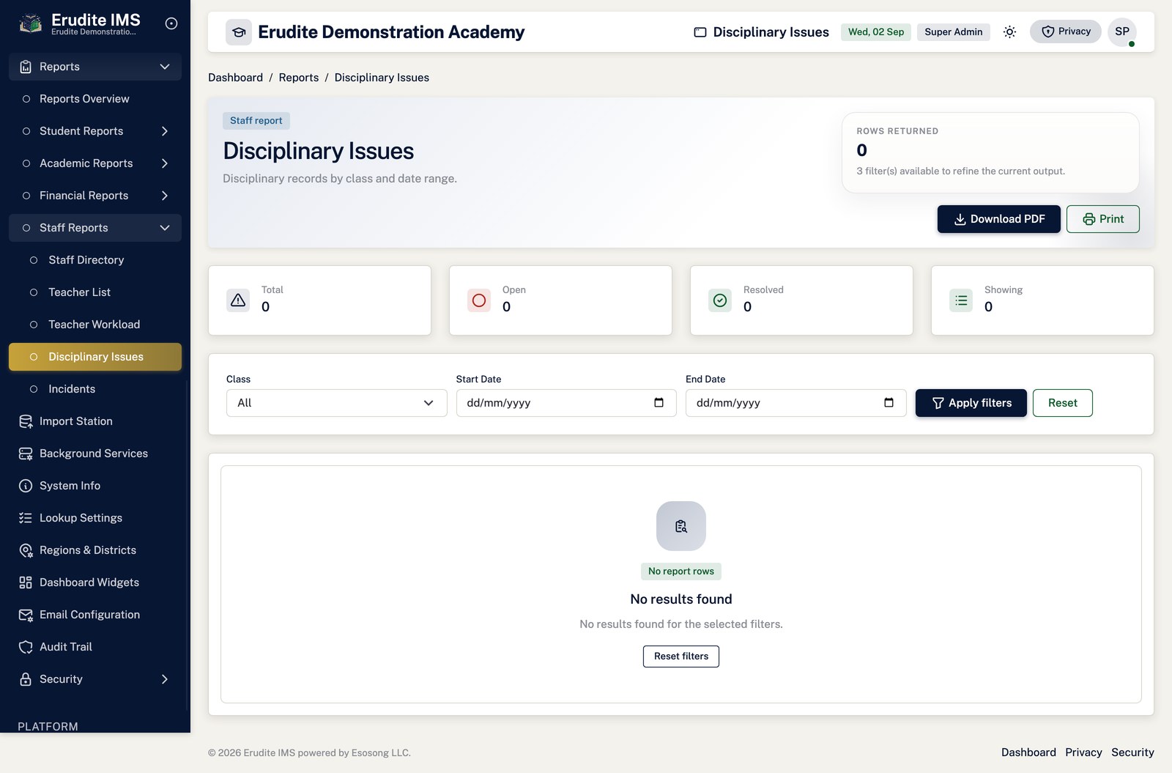Click the Open status circle icon
The width and height of the screenshot is (1172, 773).
pos(479,300)
